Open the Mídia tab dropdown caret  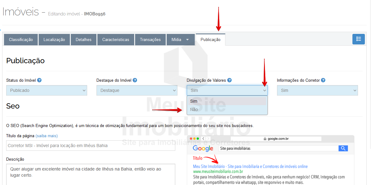187,40
